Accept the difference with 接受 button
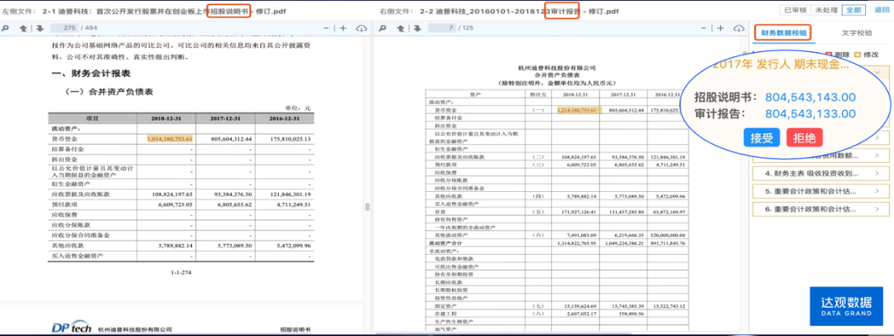Image resolution: width=894 pixels, height=336 pixels. coord(762,137)
